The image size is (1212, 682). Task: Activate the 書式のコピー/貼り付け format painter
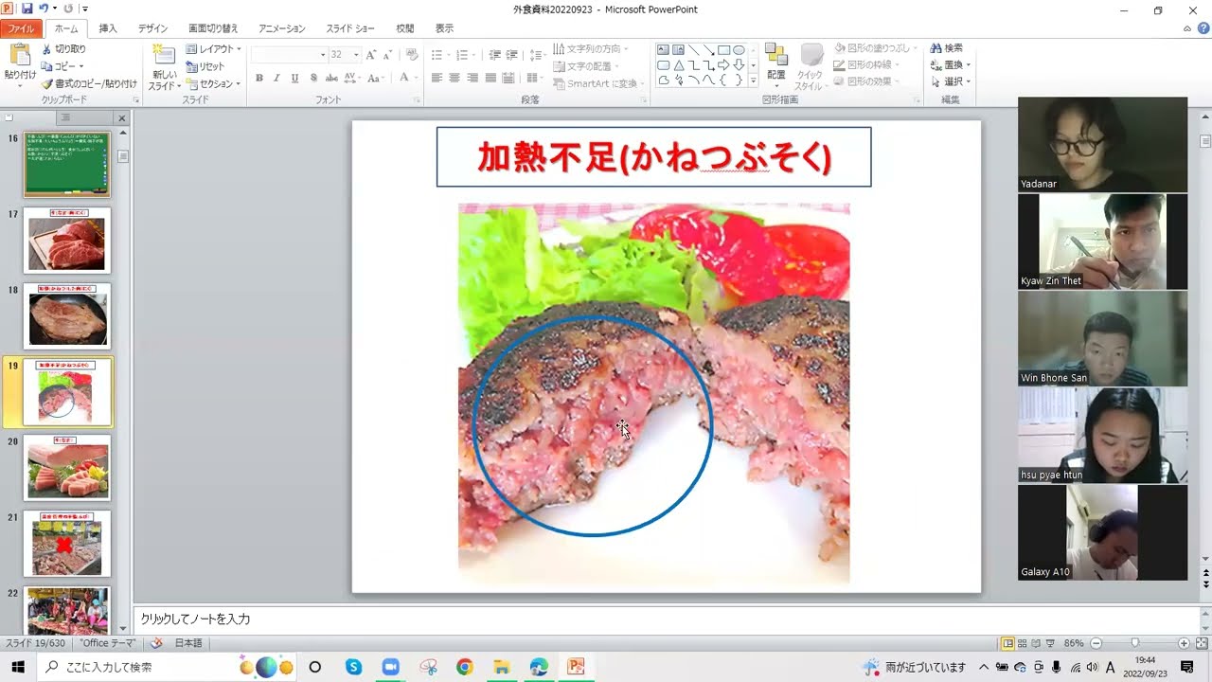(x=89, y=83)
